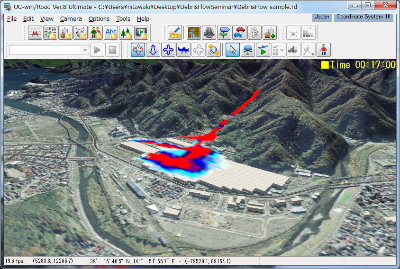Toggle the airplane fly navigation mode
400x269 pixels.
coord(183,50)
